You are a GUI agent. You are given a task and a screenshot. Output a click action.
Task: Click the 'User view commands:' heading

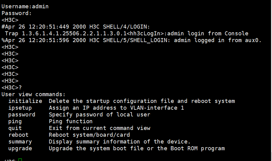[x=34, y=94]
